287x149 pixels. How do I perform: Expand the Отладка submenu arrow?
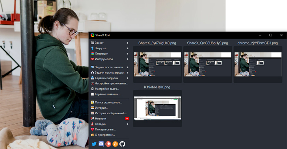tap(128, 124)
